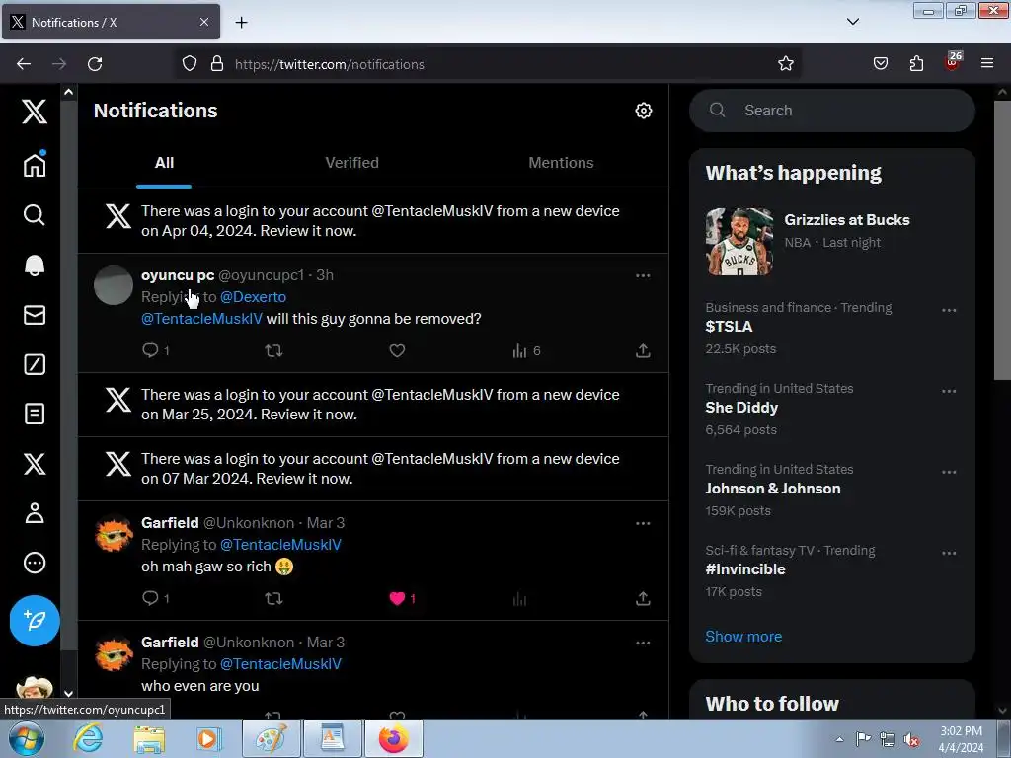Go to Home timeline icon

click(35, 165)
